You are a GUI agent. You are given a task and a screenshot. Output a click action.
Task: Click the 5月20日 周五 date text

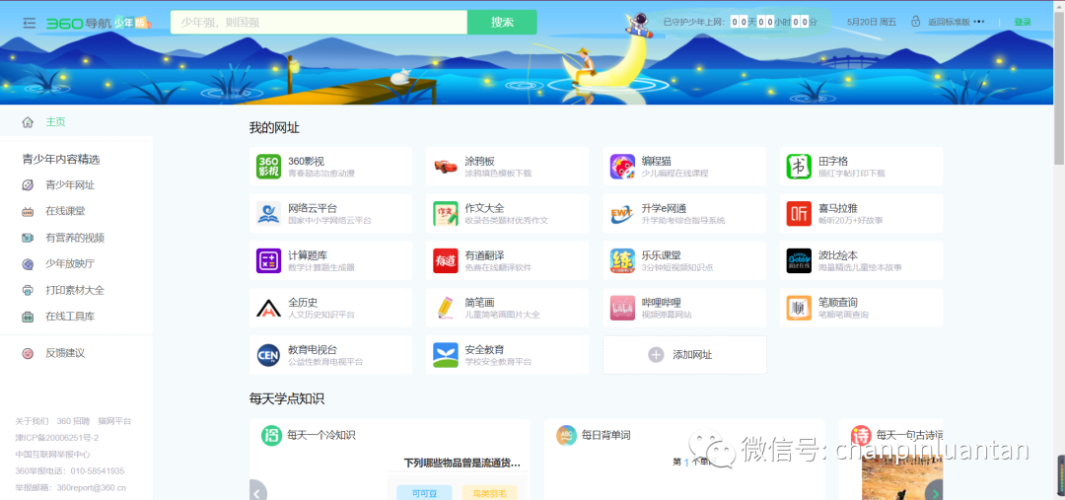tap(872, 22)
